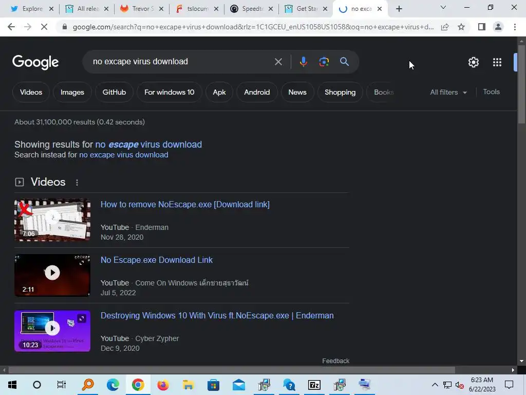
Task: Close the Speedtest tab
Action: point(270,9)
